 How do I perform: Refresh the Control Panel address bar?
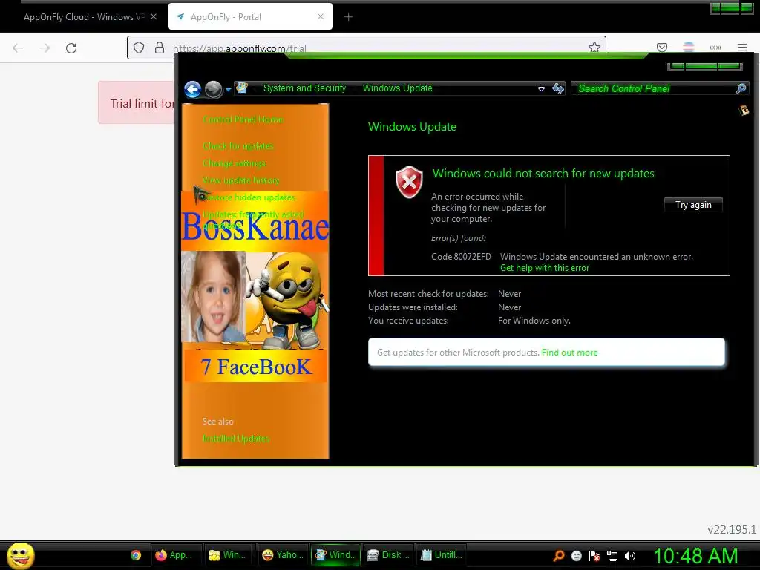558,88
